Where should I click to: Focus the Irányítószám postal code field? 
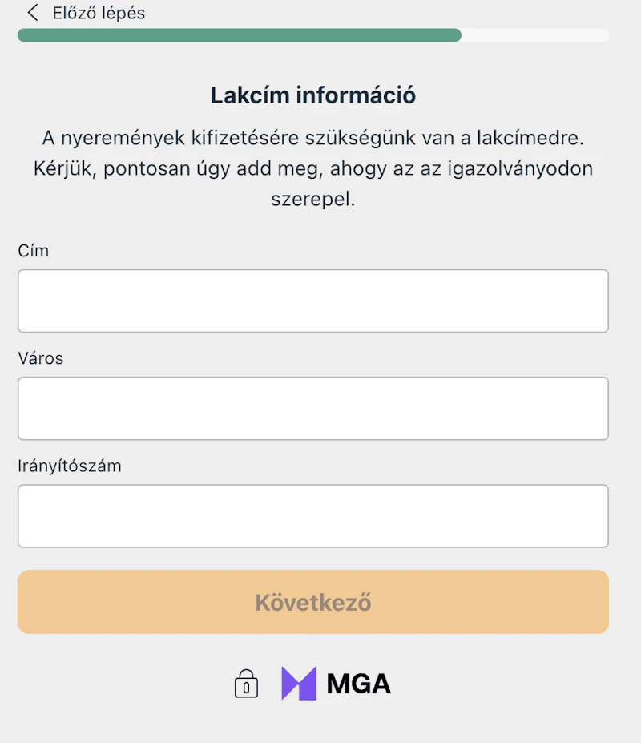tap(313, 516)
